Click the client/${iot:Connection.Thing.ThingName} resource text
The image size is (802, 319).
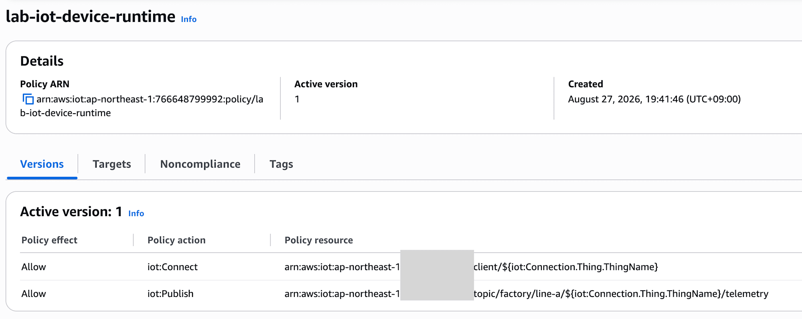click(x=566, y=267)
